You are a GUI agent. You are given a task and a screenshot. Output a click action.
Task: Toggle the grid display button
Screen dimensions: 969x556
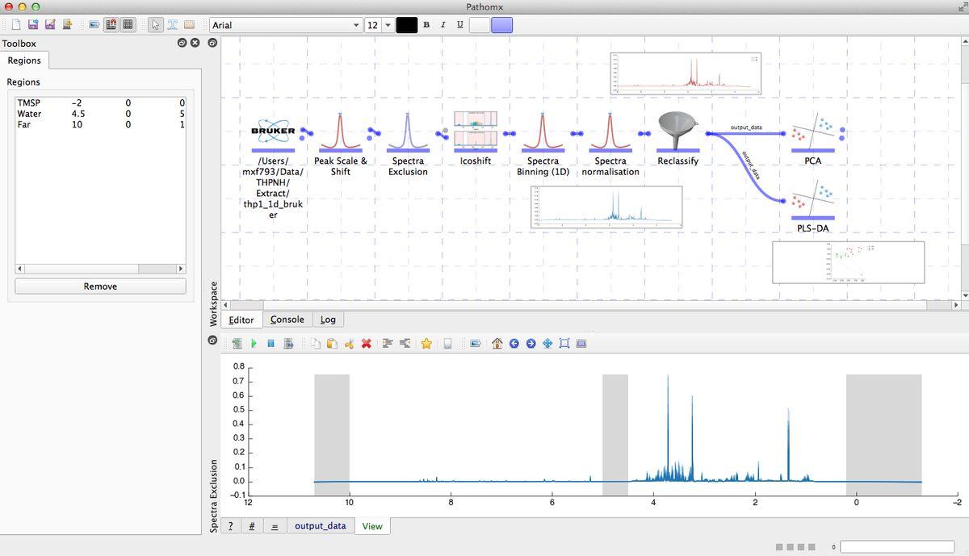coord(128,24)
